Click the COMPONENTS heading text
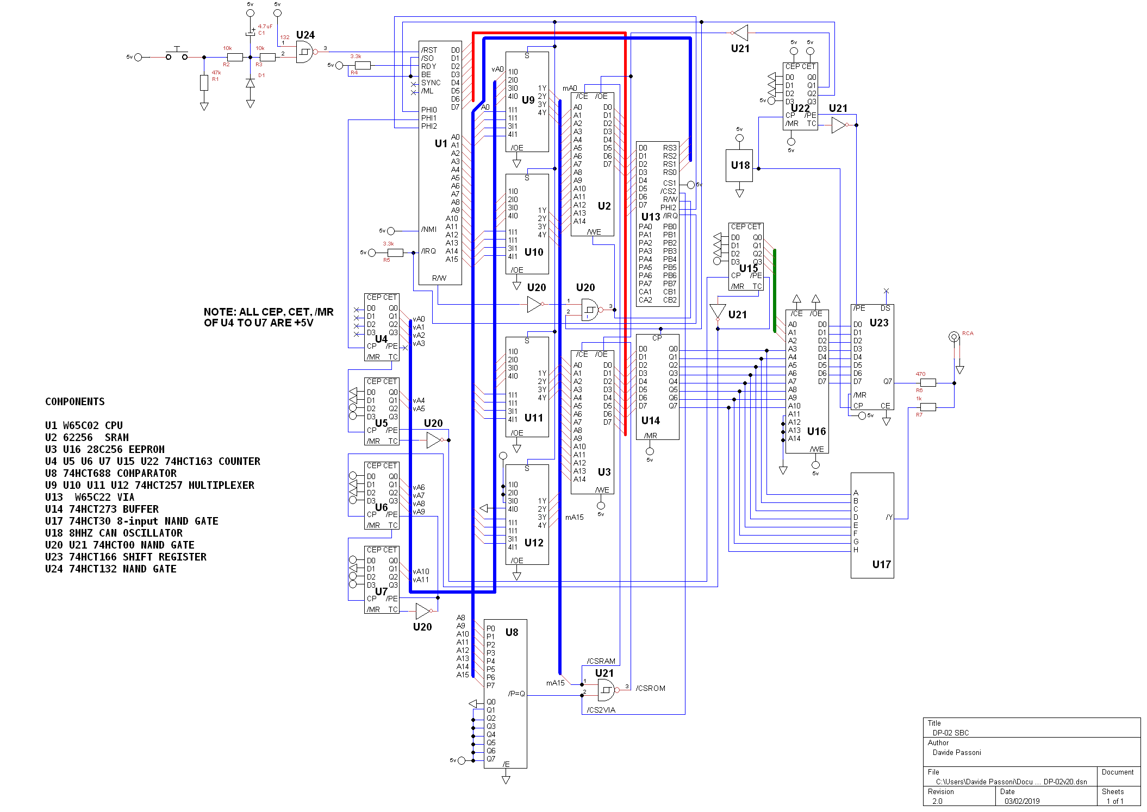Viewport: 1147px width, 812px height. tap(75, 402)
